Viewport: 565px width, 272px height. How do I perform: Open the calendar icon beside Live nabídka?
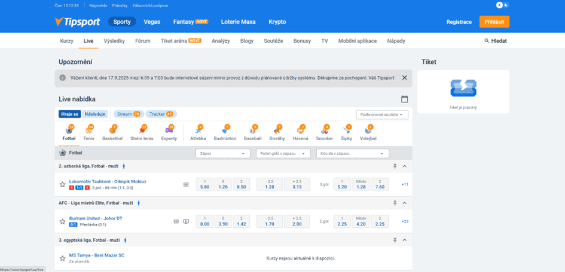point(404,99)
